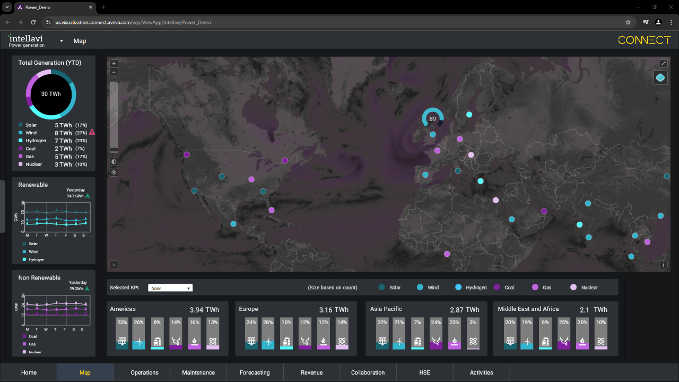This screenshot has height=382, width=679.
Task: Click the Middle East and Africa nuclear icon
Action: (601, 341)
